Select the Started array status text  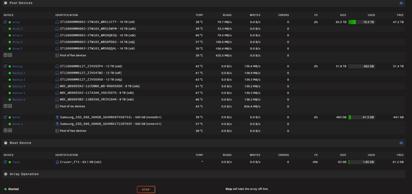coord(14,189)
